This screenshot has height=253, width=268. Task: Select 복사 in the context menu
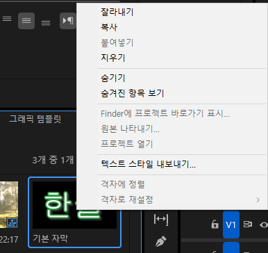[x=109, y=27]
